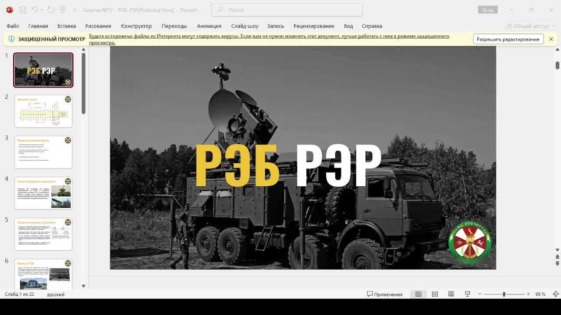
Task: Open the Переходы tab
Action: 174,26
